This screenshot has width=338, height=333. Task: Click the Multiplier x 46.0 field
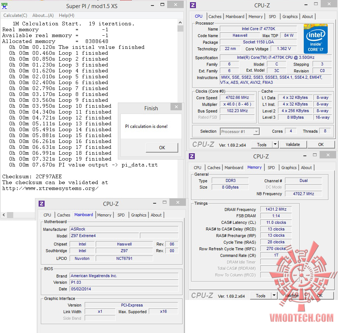237,104
